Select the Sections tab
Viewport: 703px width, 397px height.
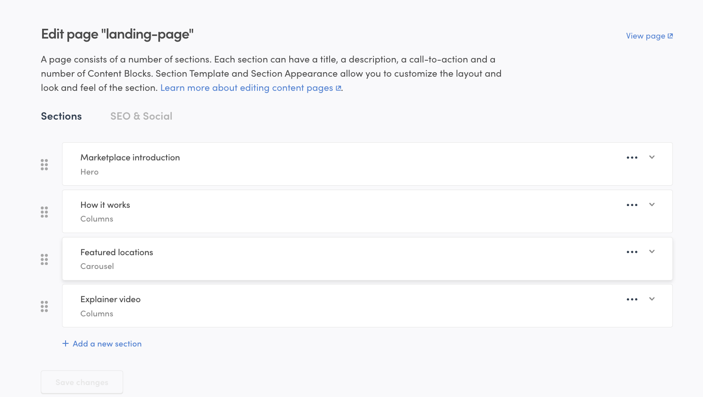pyautogui.click(x=62, y=116)
